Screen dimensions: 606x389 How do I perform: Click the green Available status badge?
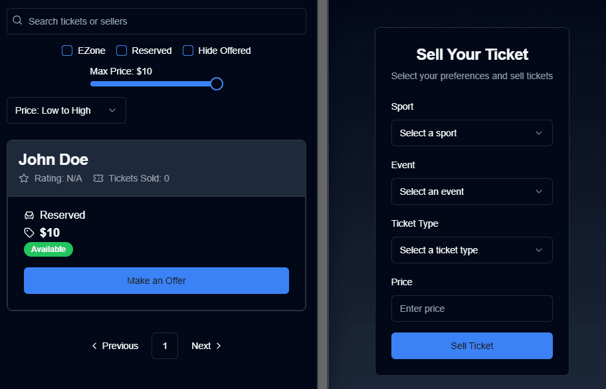tap(49, 249)
